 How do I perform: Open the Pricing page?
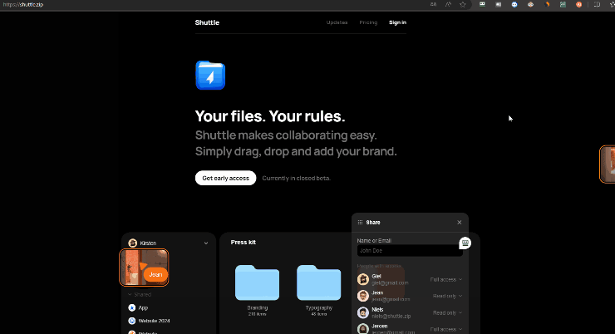368,22
